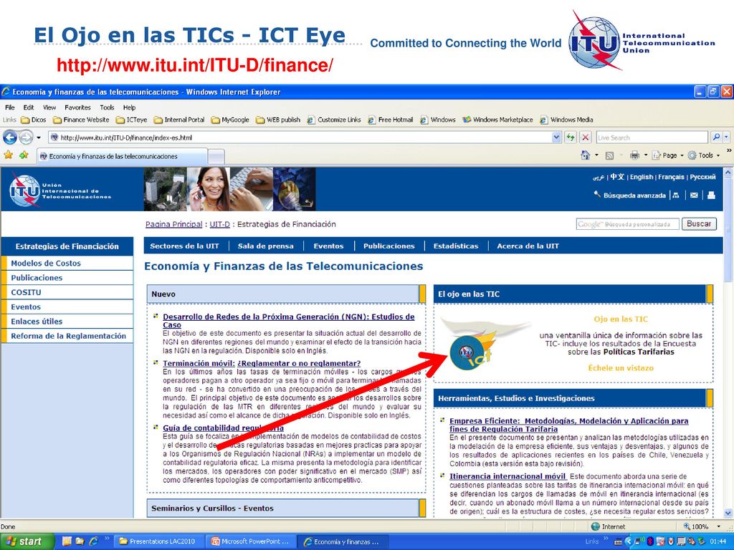Open the File menu
The width and height of the screenshot is (734, 550).
10,107
